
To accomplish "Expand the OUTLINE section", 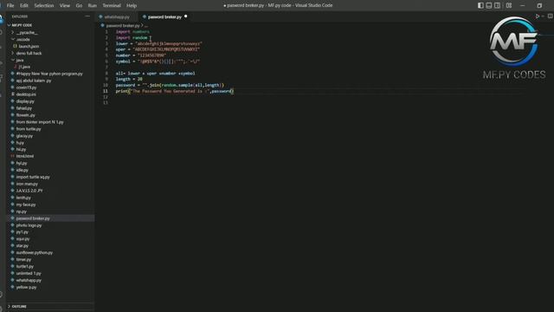I will pos(19,306).
